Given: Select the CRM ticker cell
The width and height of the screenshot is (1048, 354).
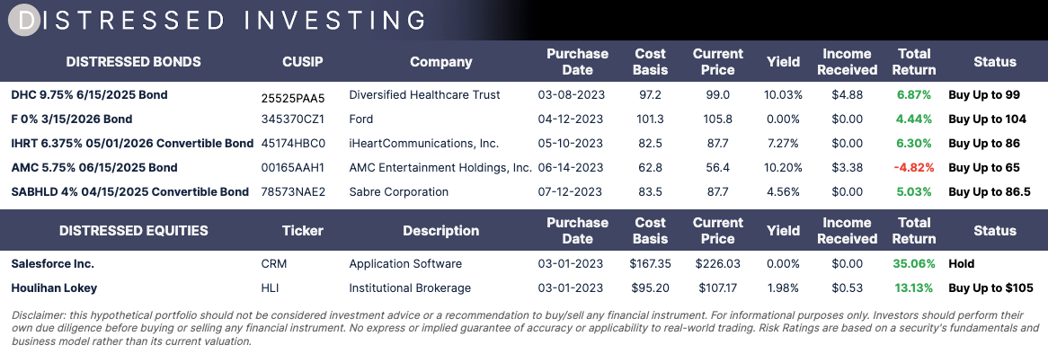Looking at the screenshot, I should coord(273,264).
